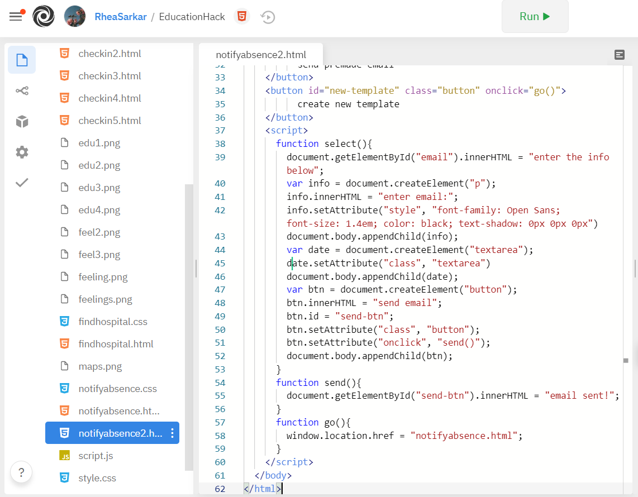Click the CSS icon beside notifyabsence.css
Screen dimensions: 638x497
click(x=64, y=389)
